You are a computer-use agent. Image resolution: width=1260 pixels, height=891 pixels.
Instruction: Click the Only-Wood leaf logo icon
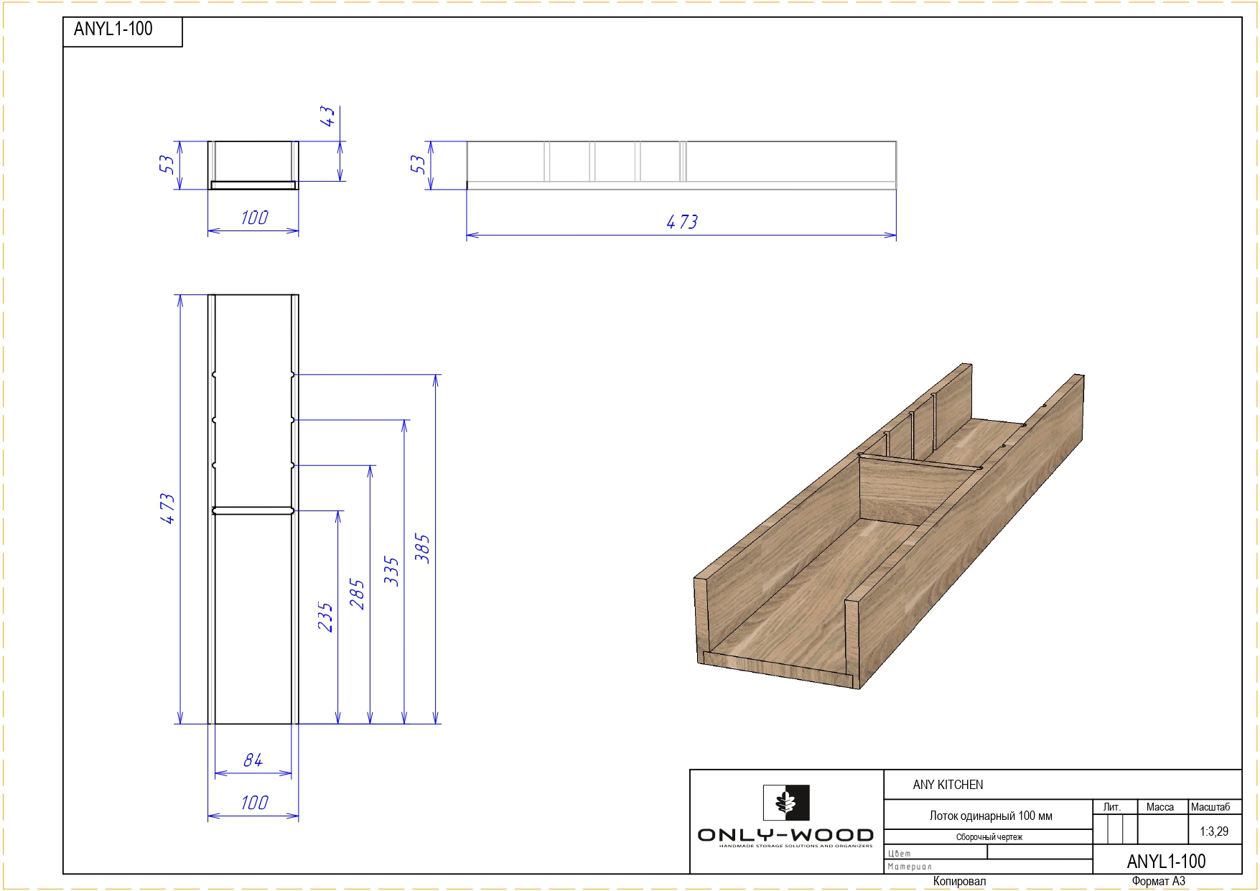(x=785, y=803)
